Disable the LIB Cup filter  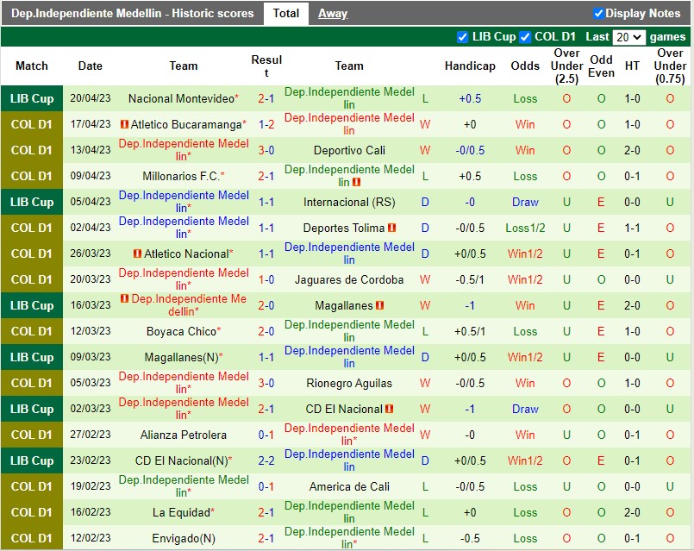click(x=464, y=37)
